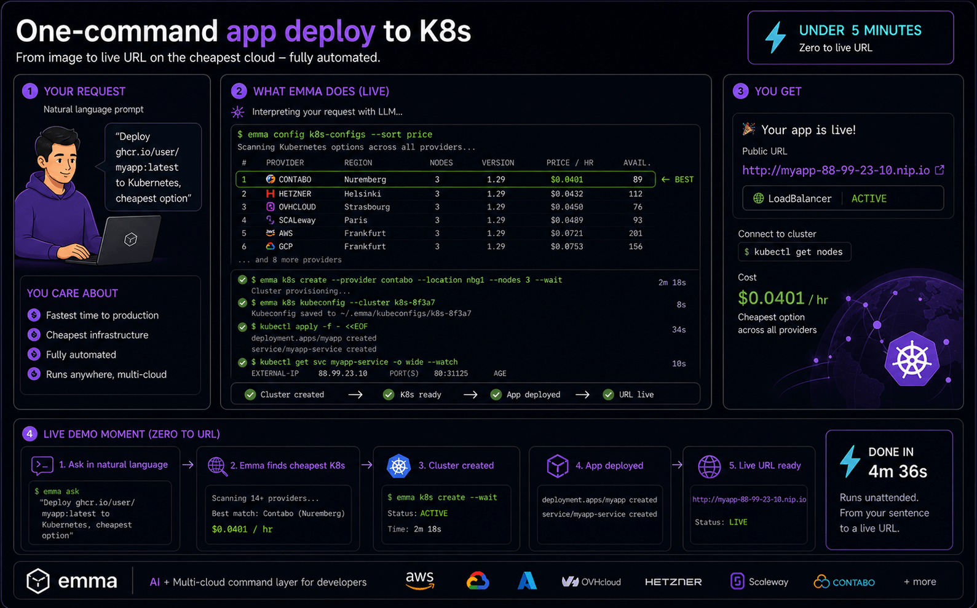Click the AVAIL. column header
977x608 pixels.
637,163
